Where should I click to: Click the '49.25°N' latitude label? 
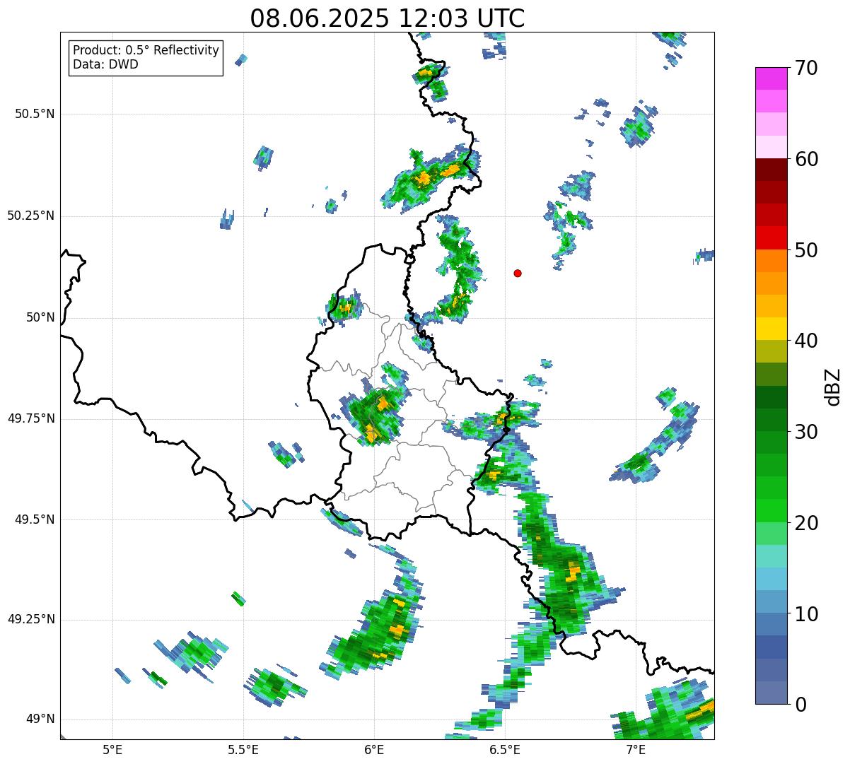point(30,619)
